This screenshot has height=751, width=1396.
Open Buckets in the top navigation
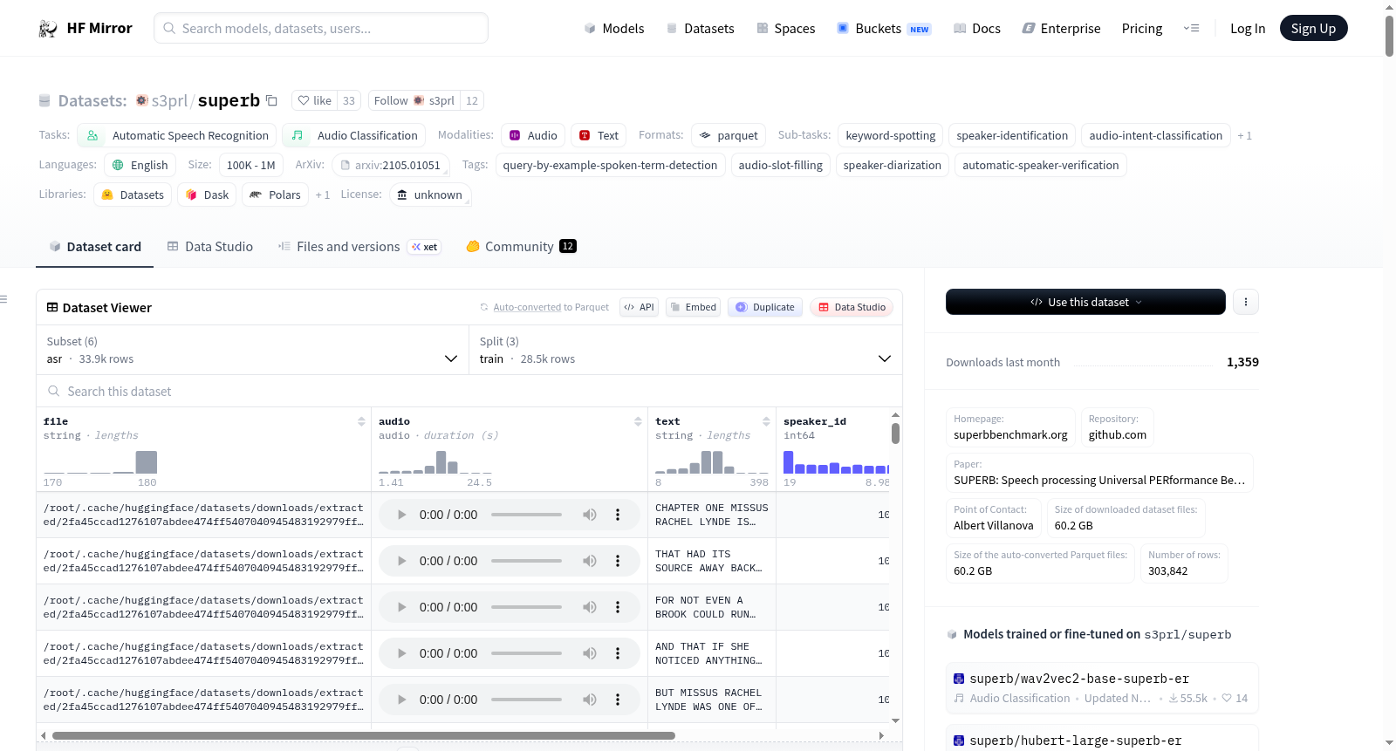(x=884, y=29)
